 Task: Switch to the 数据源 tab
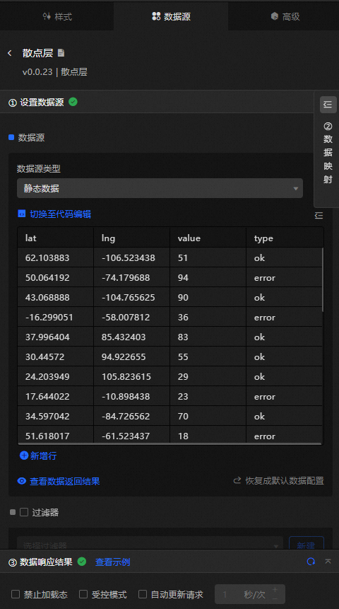(171, 16)
